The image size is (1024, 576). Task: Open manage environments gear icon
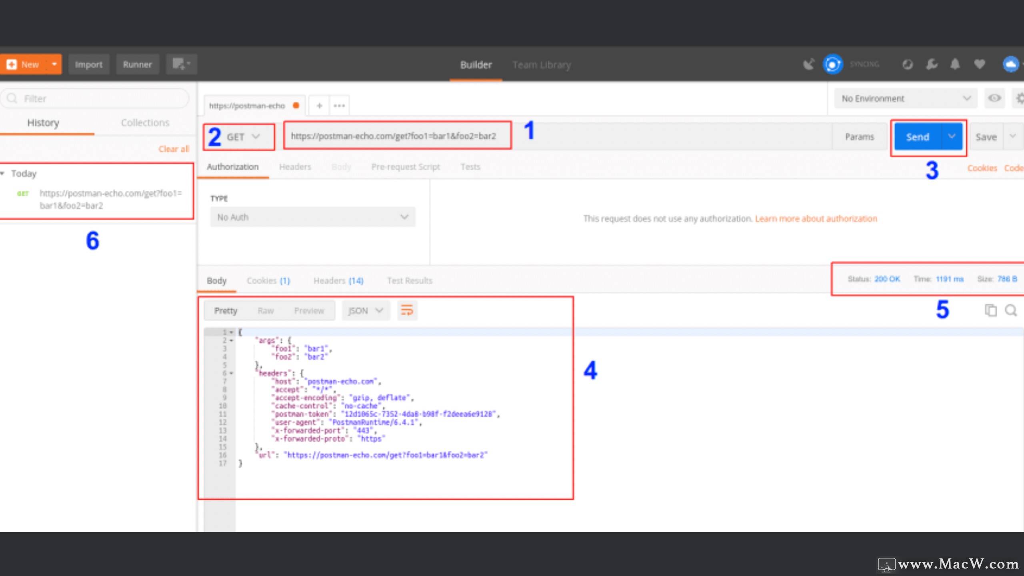click(1019, 98)
